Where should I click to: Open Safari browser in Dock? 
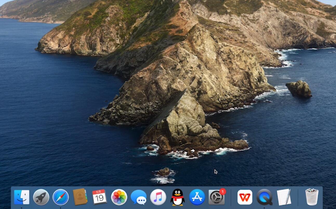coord(61,197)
